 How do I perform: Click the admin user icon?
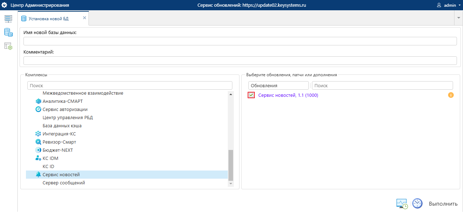439,5
